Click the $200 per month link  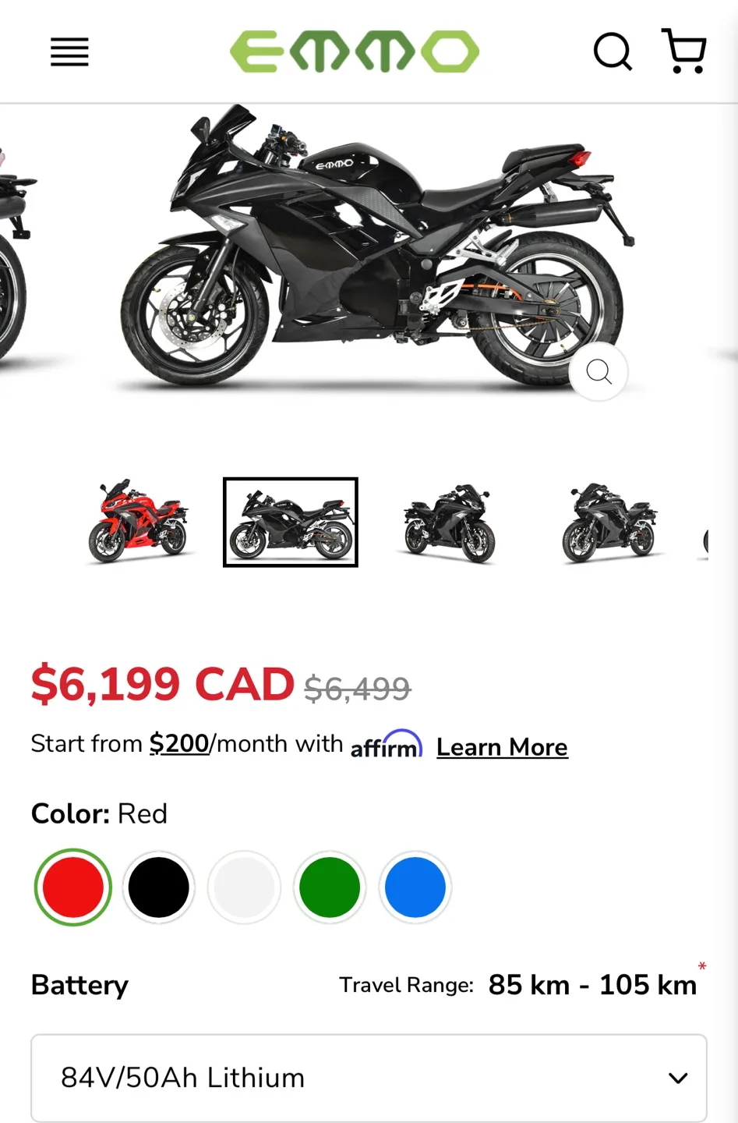(179, 744)
